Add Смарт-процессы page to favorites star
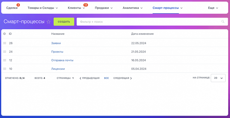This screenshot has height=118, width=230. click(x=49, y=22)
